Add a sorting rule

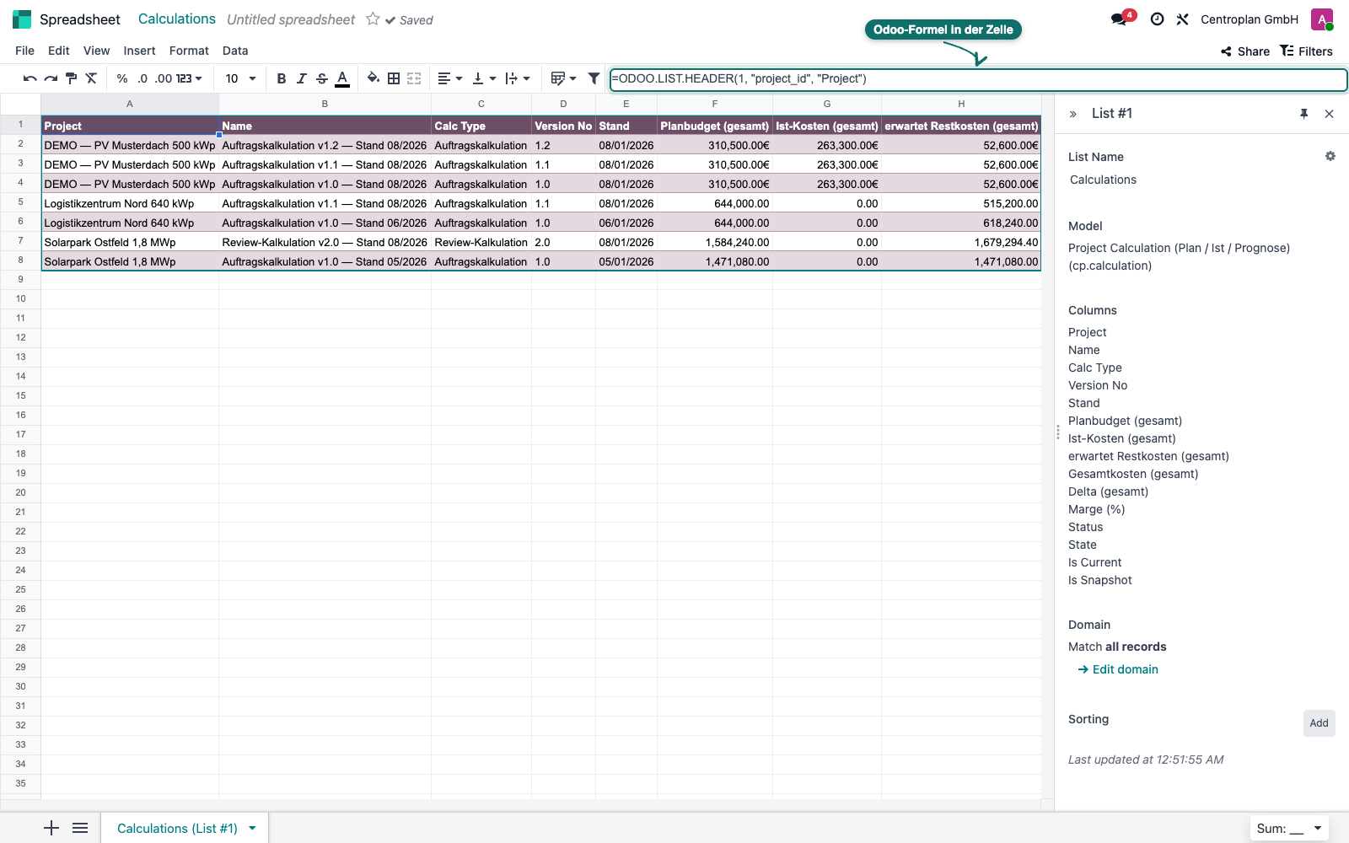click(1319, 722)
